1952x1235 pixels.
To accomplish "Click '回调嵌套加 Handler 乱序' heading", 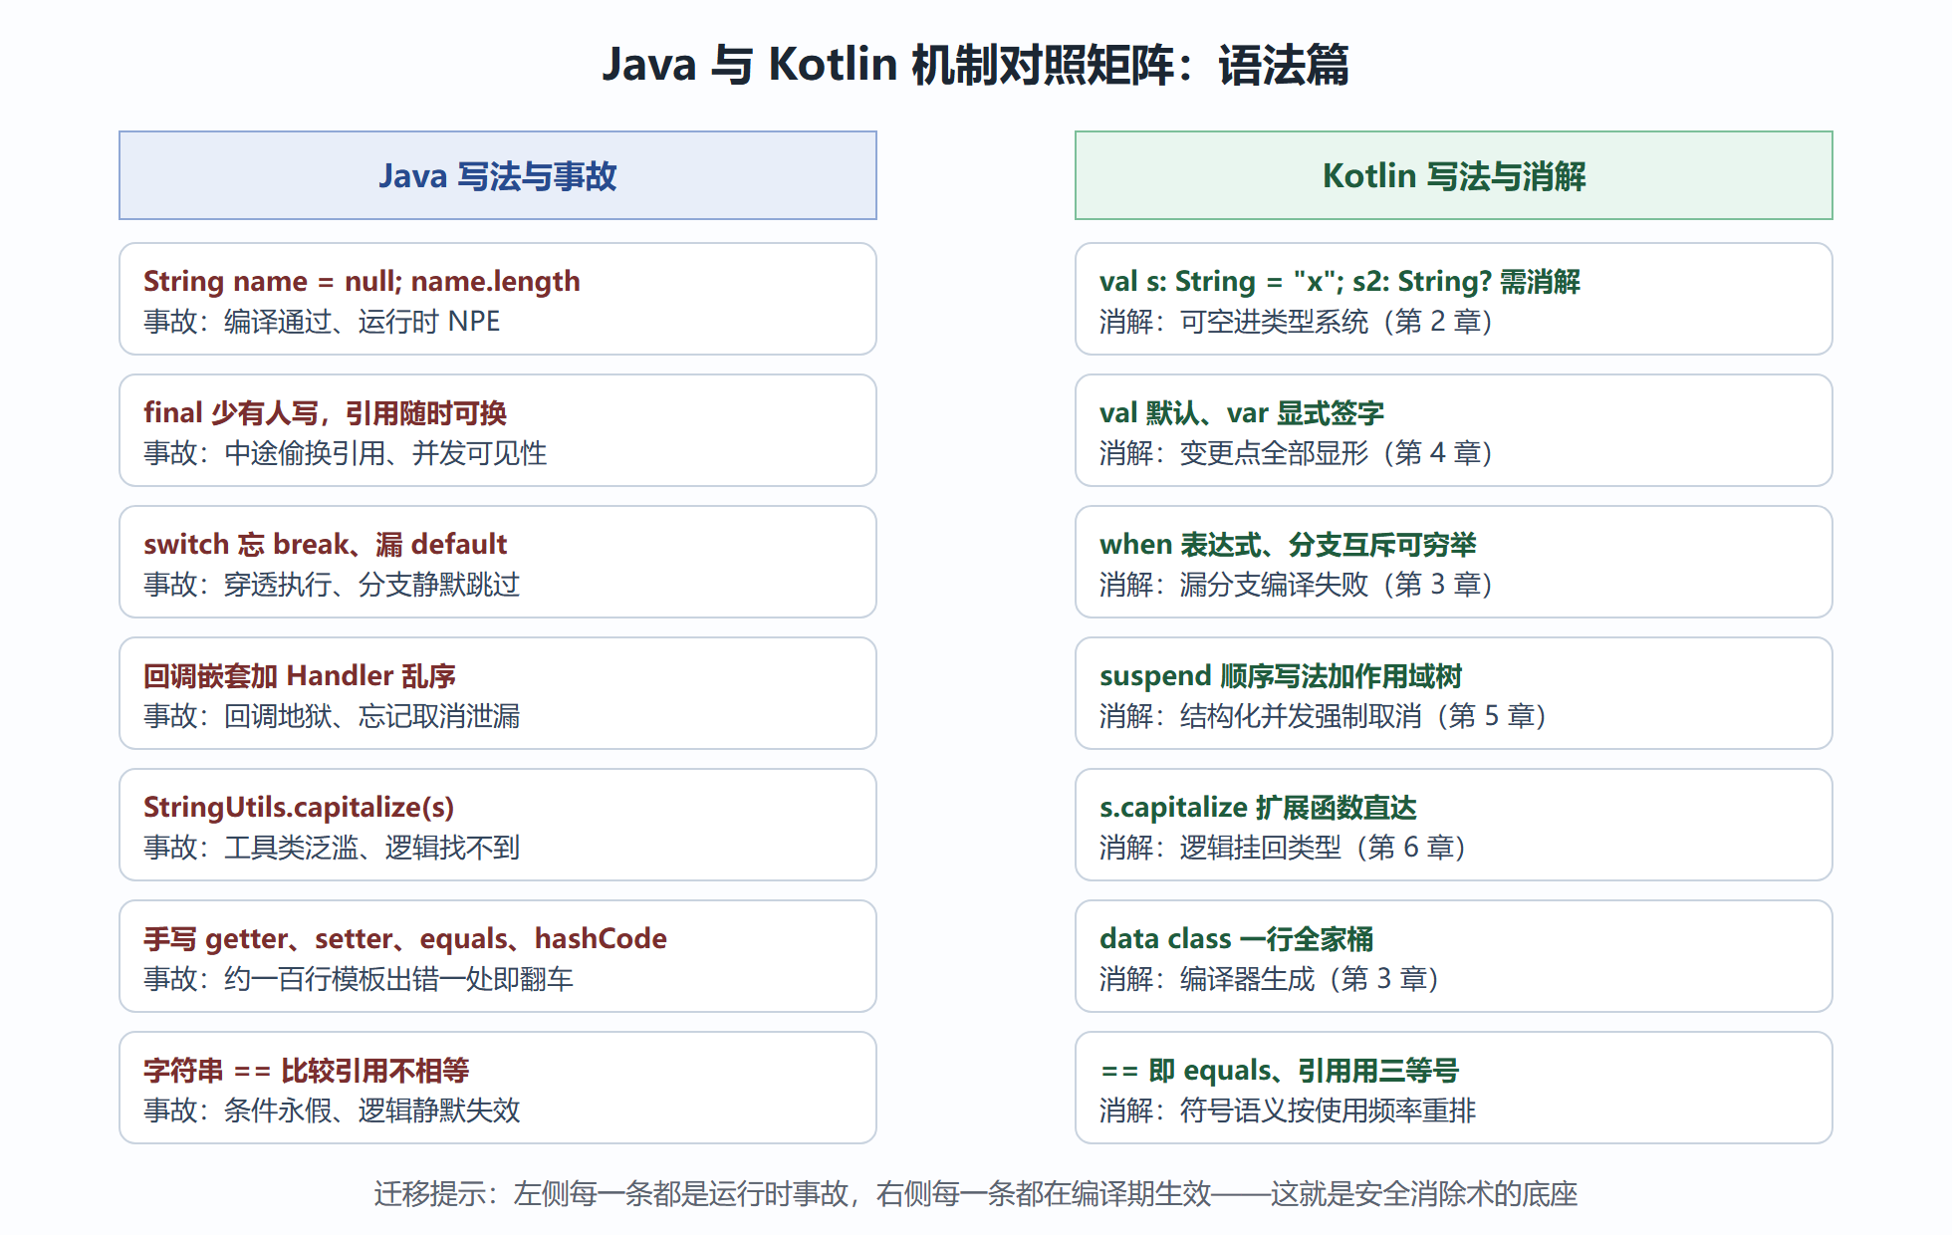I will [300, 675].
